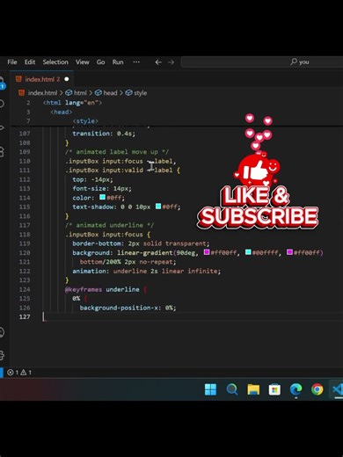Open the last #ff00ff gradient color swatch

point(289,252)
